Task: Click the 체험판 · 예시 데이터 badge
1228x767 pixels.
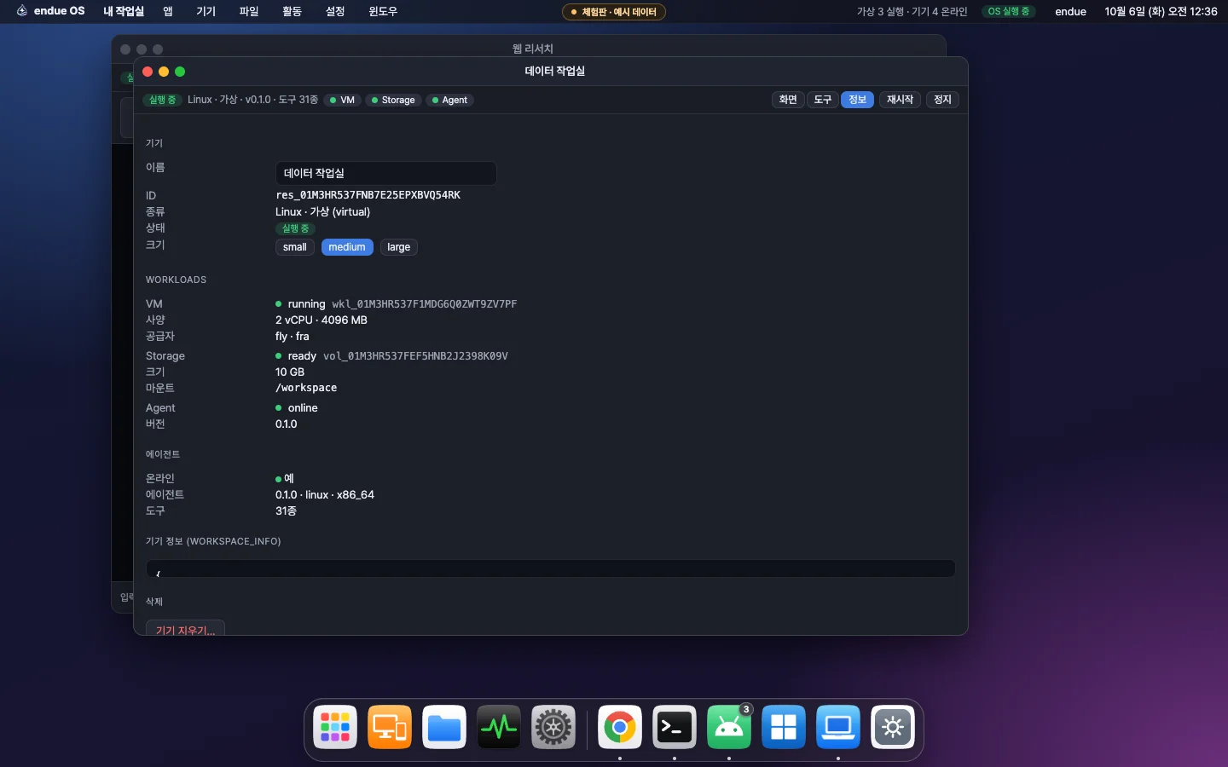Action: pos(614,12)
